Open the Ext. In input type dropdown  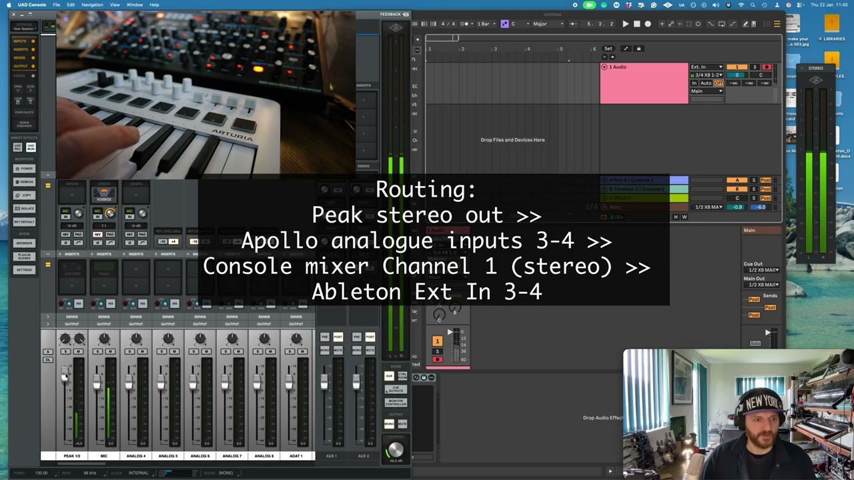point(707,67)
